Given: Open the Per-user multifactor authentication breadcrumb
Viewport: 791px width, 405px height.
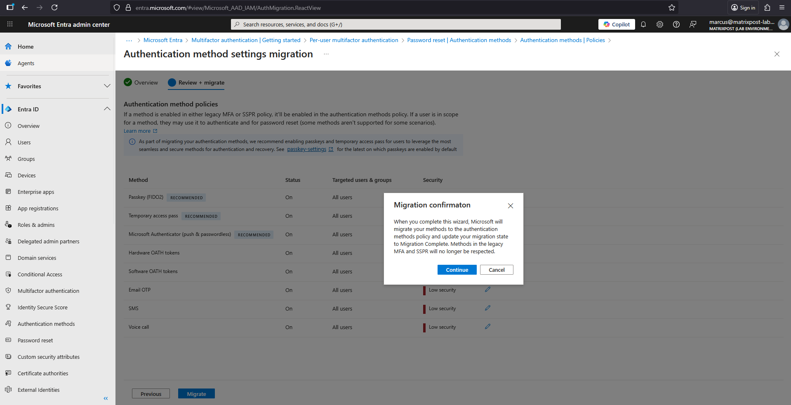Looking at the screenshot, I should tap(354, 40).
